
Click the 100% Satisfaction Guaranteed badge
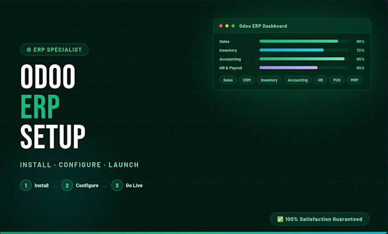320,219
